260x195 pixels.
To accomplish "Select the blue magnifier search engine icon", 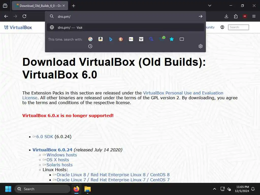I will click(x=151, y=39).
